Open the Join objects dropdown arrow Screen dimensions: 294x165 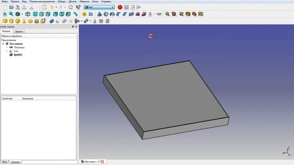click(81, 21)
